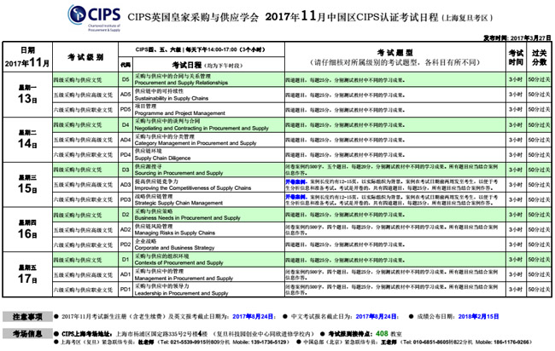
Task: Click code cell 'PD5'
Action: coord(126,109)
